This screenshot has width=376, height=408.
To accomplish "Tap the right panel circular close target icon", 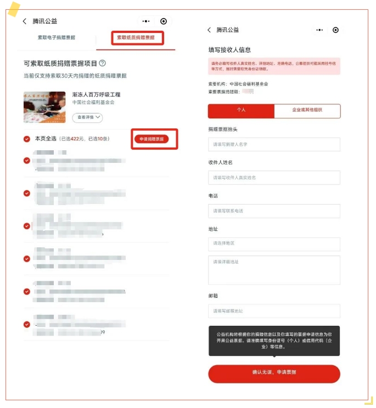I will (x=335, y=30).
